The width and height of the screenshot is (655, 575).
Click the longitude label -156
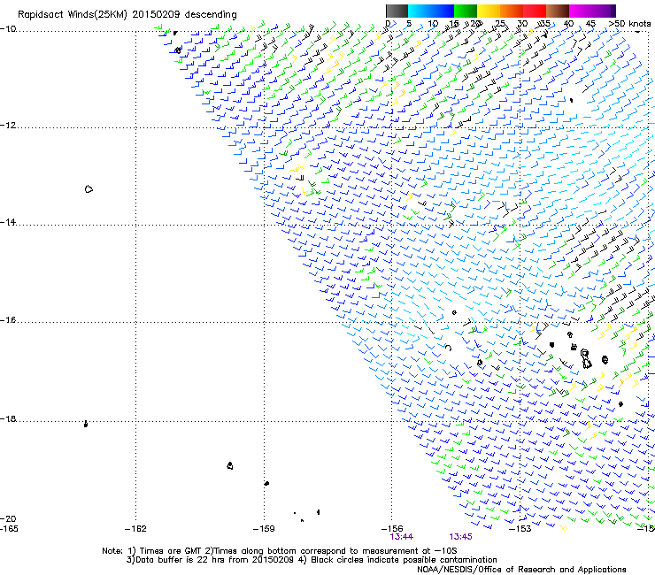pyautogui.click(x=392, y=529)
